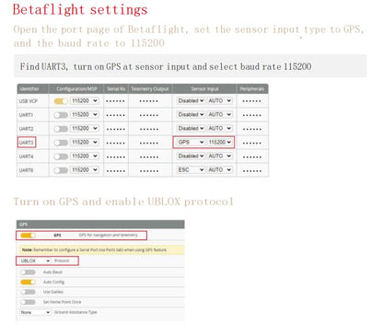This screenshot has width=383, height=335.
Task: Click the Auto Config label
Action: point(53,282)
